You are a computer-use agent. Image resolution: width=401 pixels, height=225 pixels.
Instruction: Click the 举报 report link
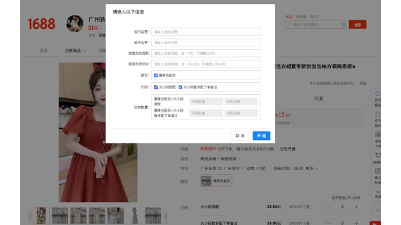363,84
